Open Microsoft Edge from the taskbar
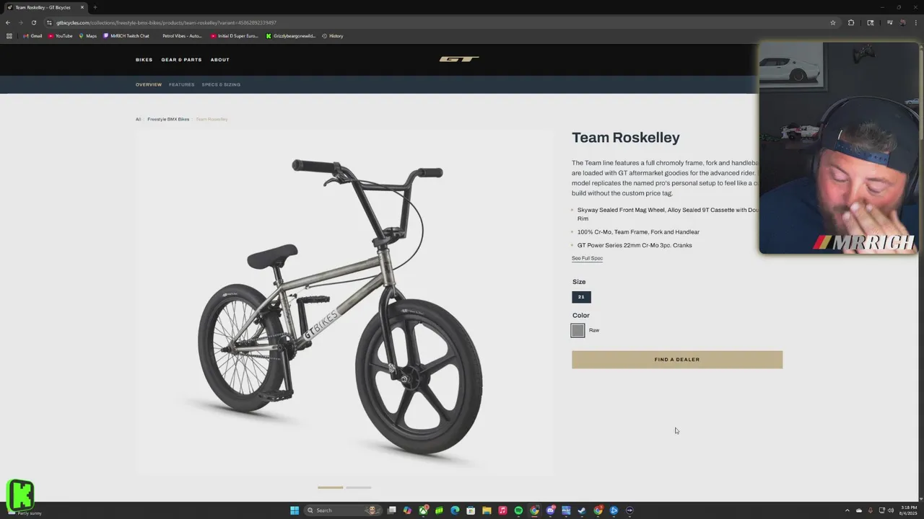Image resolution: width=924 pixels, height=519 pixels. 455,510
